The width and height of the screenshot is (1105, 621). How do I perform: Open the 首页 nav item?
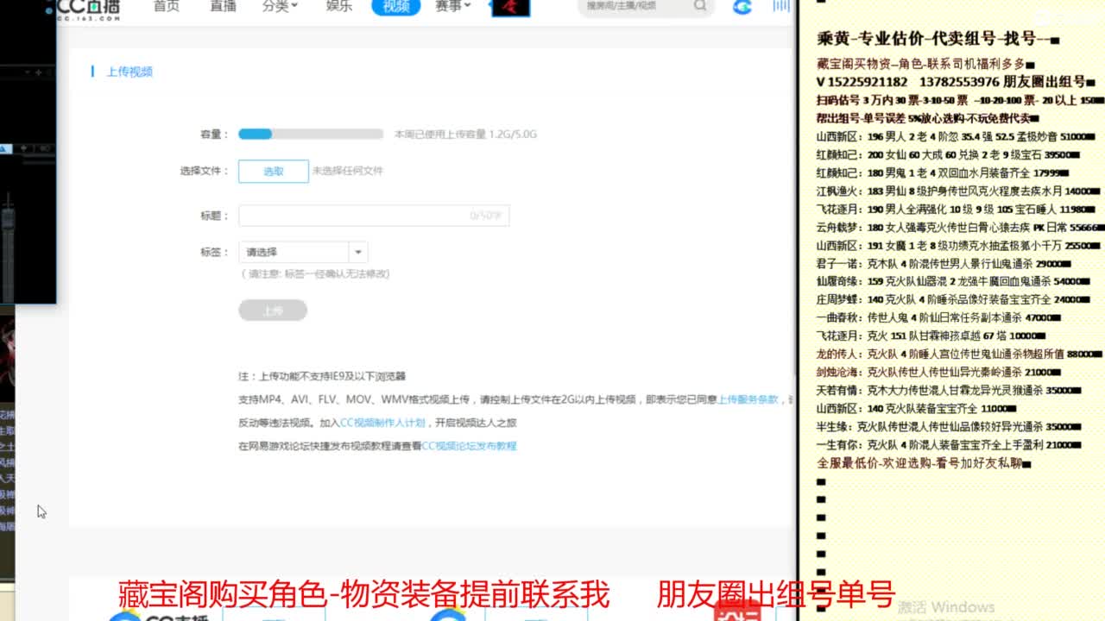coord(167,6)
